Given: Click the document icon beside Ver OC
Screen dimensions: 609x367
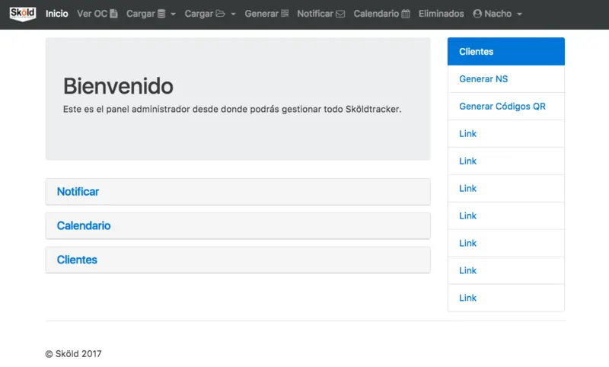Looking at the screenshot, I should pyautogui.click(x=113, y=14).
